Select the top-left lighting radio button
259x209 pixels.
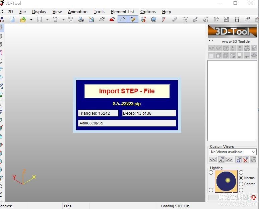click(x=211, y=173)
